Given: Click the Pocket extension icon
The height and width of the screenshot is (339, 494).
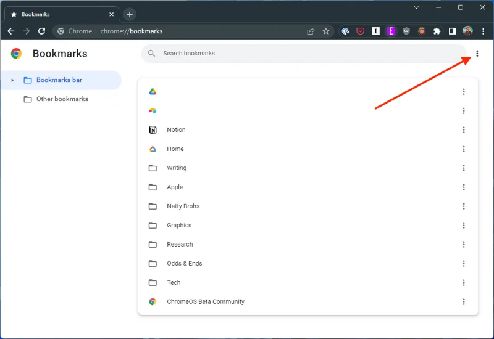Looking at the screenshot, I should click(360, 31).
